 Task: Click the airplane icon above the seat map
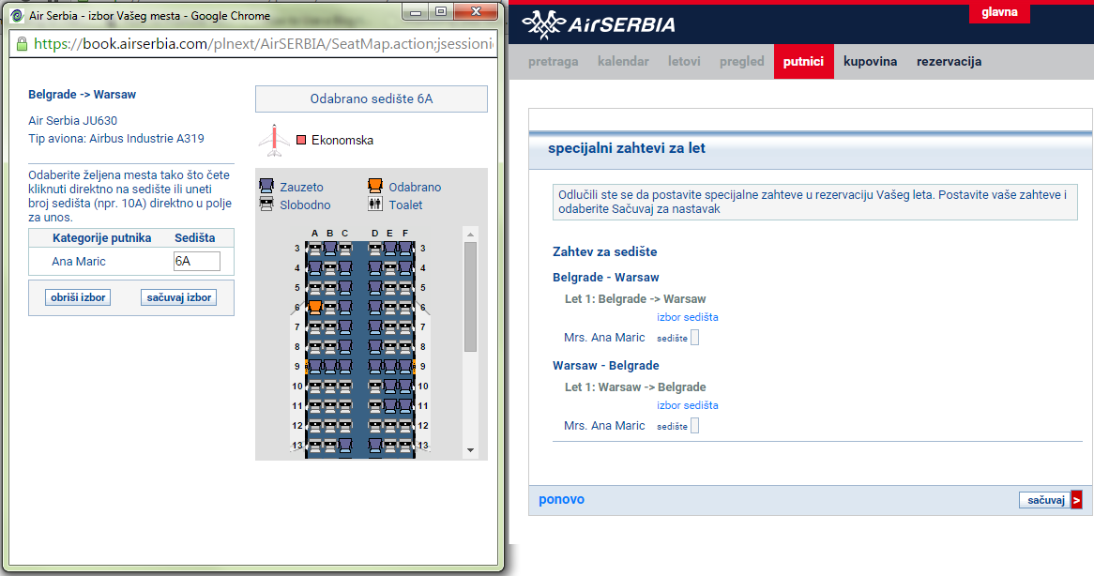click(x=273, y=139)
